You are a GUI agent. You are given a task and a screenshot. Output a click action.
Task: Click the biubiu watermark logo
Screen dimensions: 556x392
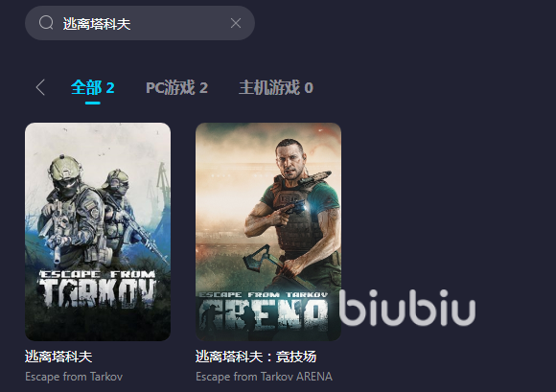[x=407, y=308]
